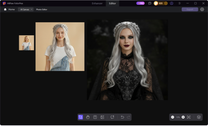Screen dimensions: 208x126
Task: Click the gold coin icon
Action: point(156,3)
